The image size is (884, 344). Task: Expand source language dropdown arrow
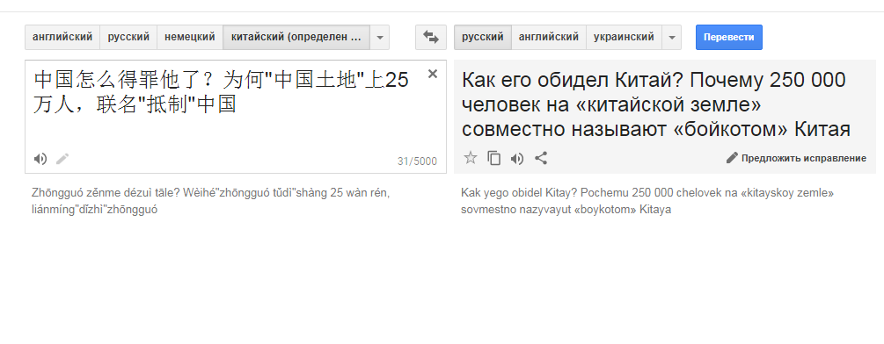[x=380, y=38]
